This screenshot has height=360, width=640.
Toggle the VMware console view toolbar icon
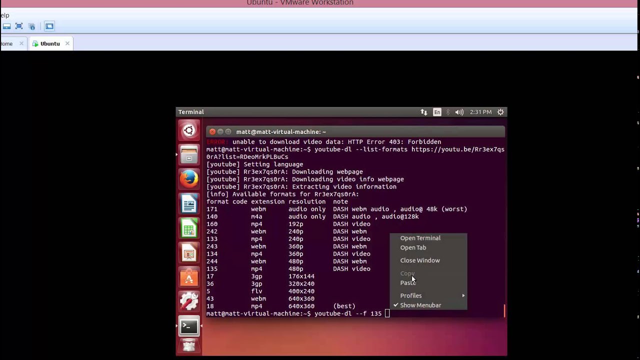[49, 26]
